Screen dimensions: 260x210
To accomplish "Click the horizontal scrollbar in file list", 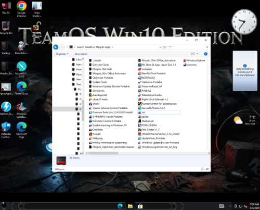I will coord(103,153).
